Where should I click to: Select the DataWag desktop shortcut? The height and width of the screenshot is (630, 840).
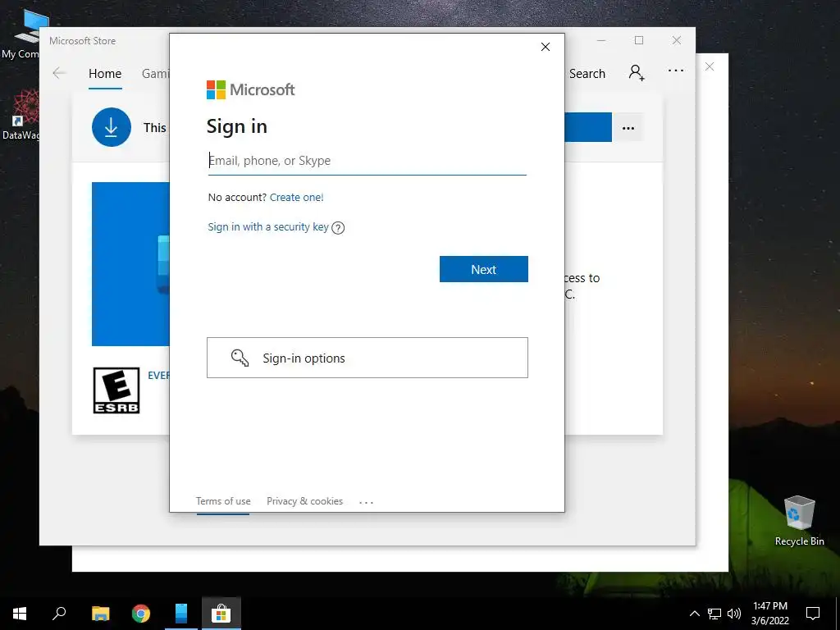point(21,115)
